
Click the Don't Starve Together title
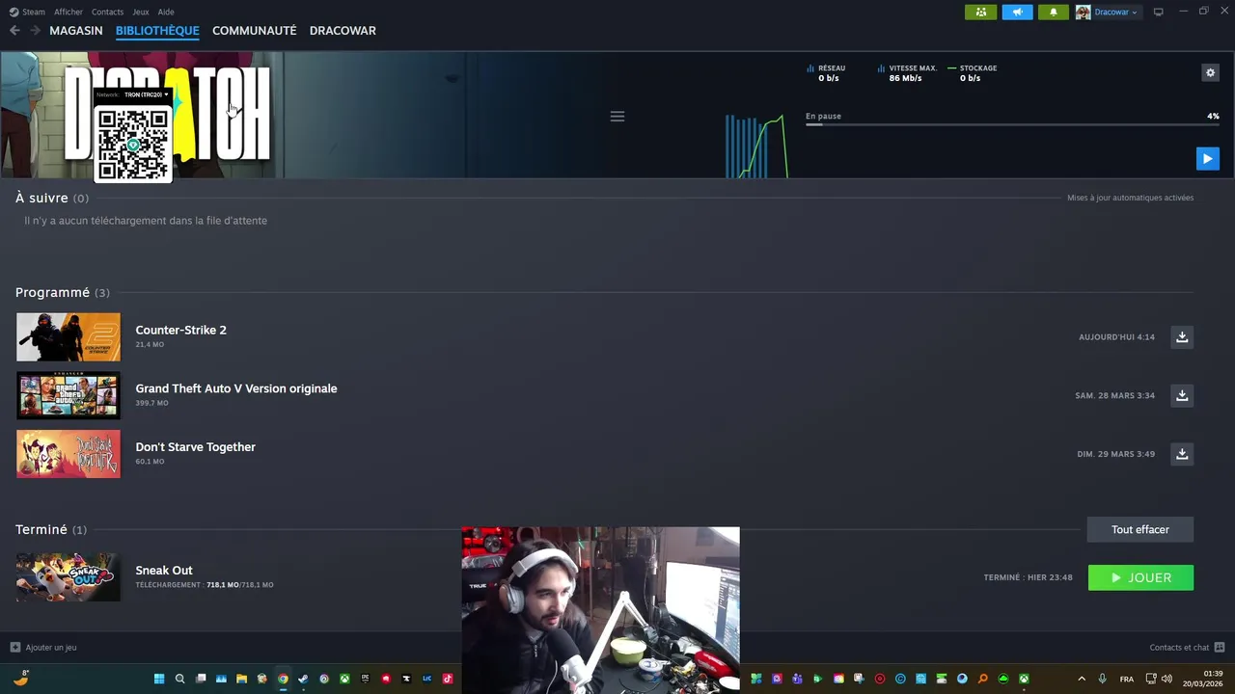pyautogui.click(x=195, y=447)
